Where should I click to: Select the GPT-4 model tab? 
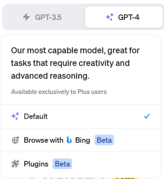[124, 17]
